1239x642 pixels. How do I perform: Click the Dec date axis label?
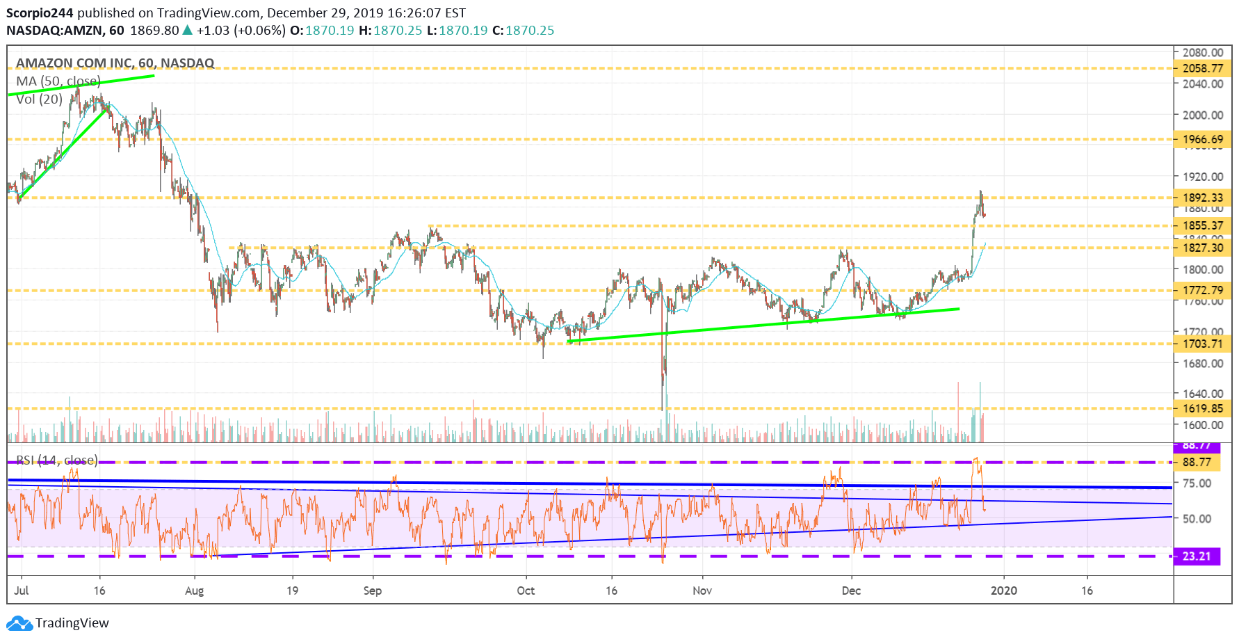(851, 591)
